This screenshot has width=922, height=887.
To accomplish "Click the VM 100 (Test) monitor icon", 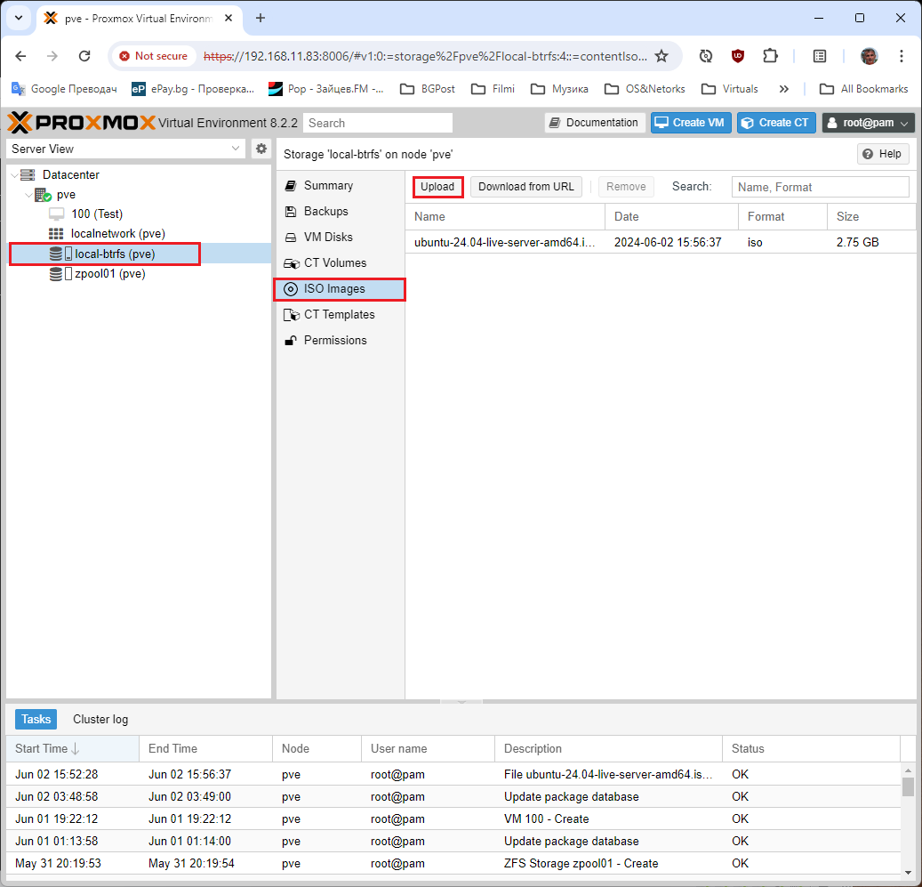I will [x=56, y=214].
